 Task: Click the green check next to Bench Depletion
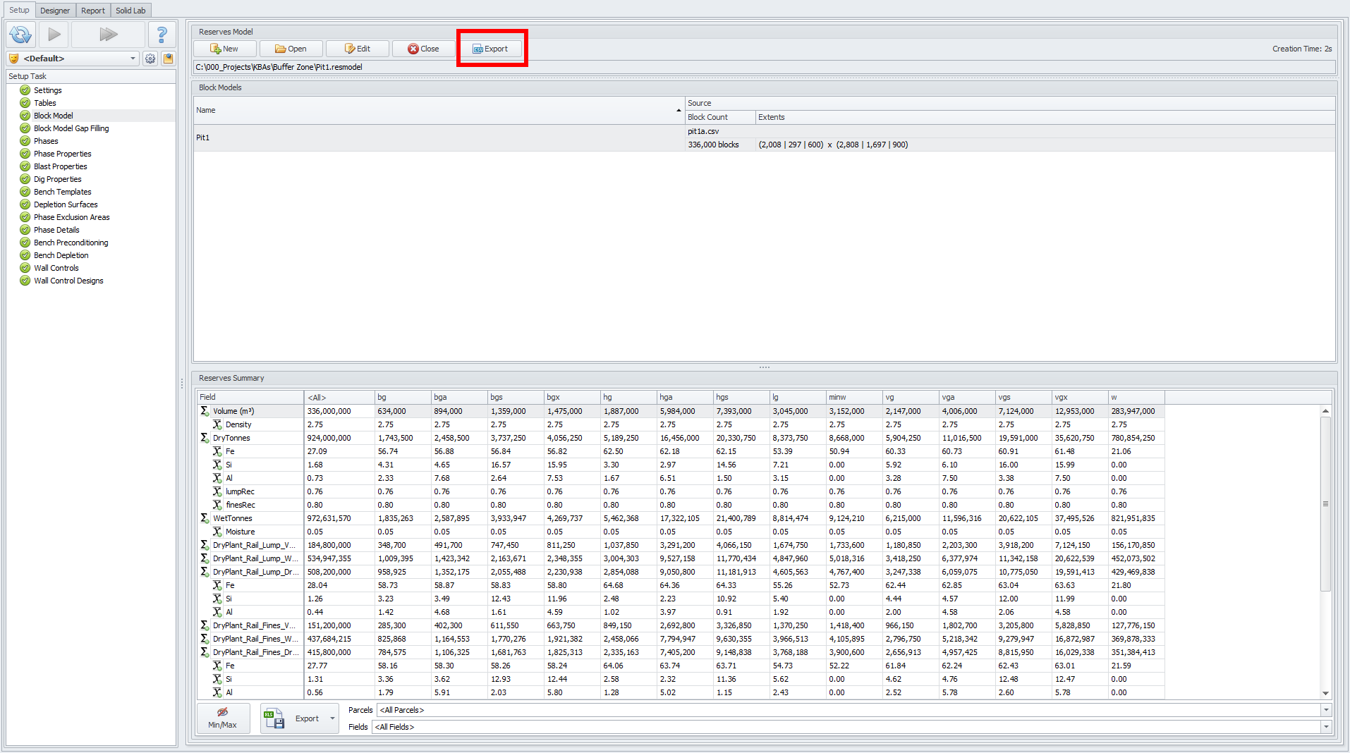(x=25, y=255)
